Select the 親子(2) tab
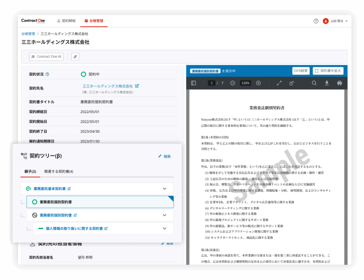Screen dimensions: 364x280 pyautogui.click(x=30, y=172)
